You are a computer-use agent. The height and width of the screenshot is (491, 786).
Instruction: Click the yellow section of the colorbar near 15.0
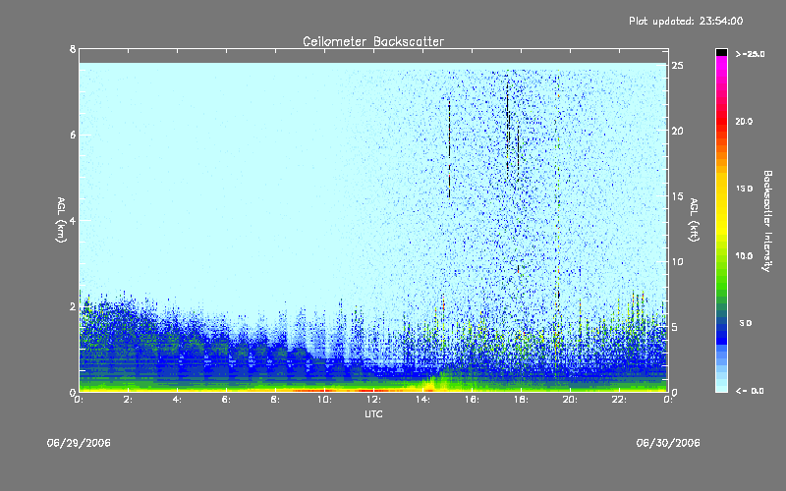tap(721, 189)
